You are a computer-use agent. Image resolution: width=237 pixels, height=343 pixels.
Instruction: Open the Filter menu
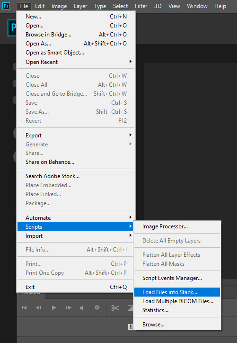141,6
